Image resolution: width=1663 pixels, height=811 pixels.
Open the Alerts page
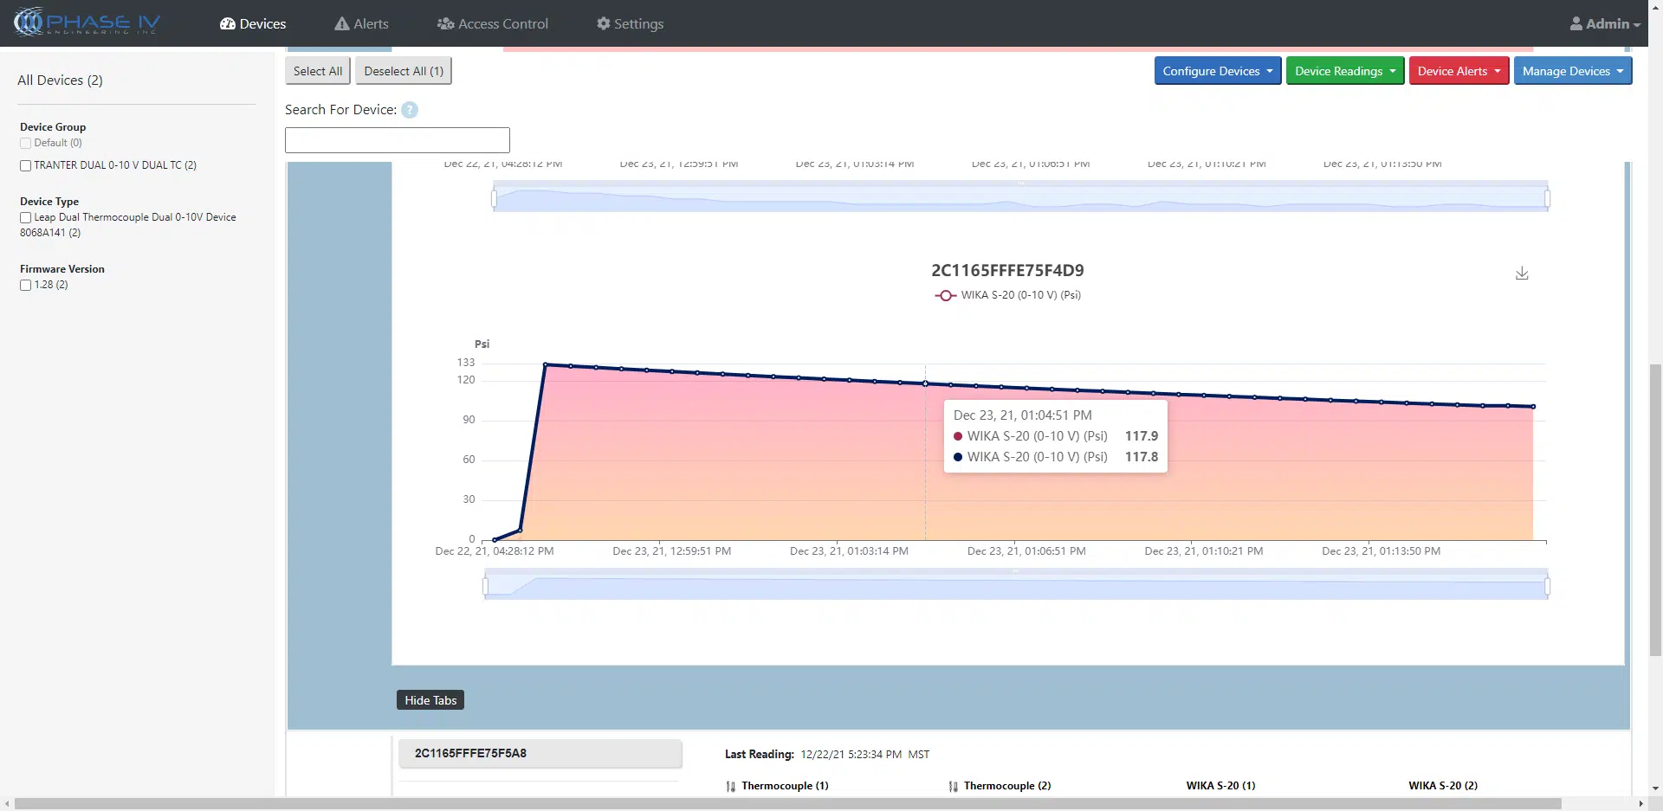click(361, 23)
